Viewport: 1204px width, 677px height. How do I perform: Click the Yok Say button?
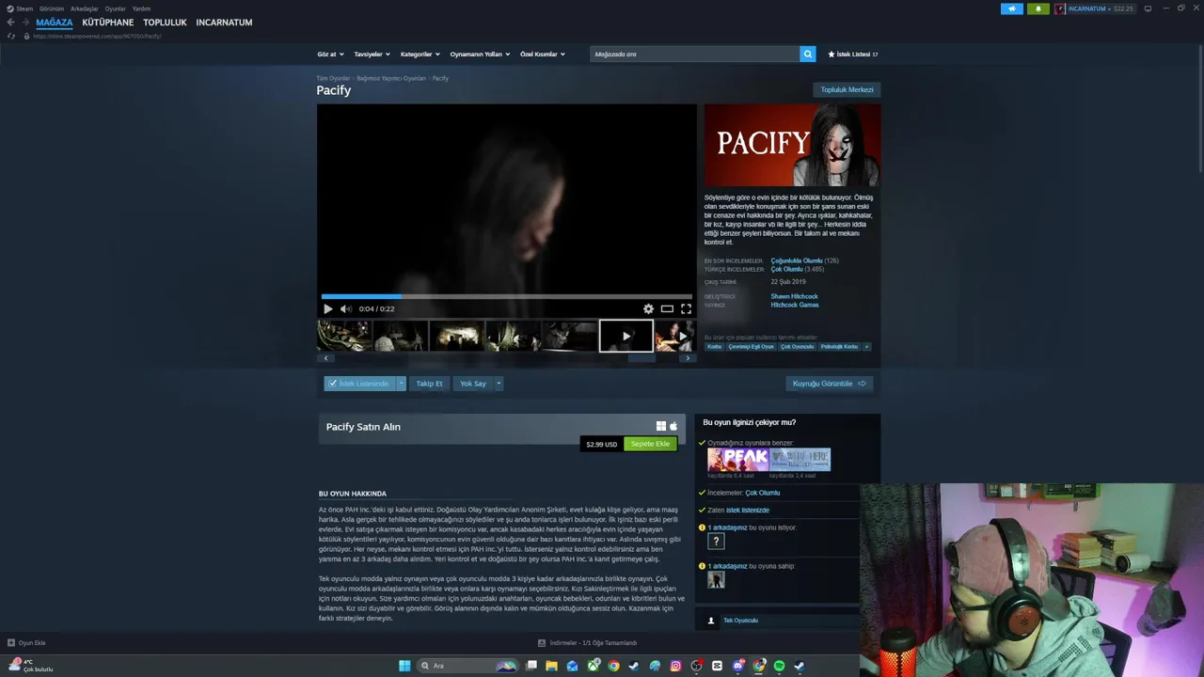[472, 384]
